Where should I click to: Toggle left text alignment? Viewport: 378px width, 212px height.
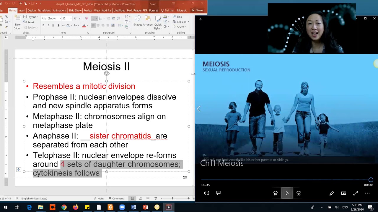point(93,25)
